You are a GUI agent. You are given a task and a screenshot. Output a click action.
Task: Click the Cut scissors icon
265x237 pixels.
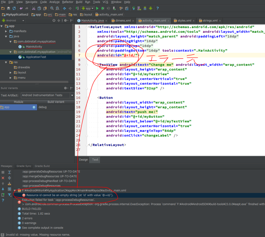[x=34, y=8]
